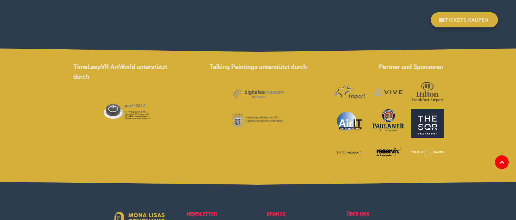
Task: Click the Mona Lisas Geheimnis footer logo
Action: point(139,216)
